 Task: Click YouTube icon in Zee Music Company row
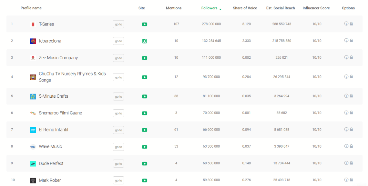tap(145, 58)
